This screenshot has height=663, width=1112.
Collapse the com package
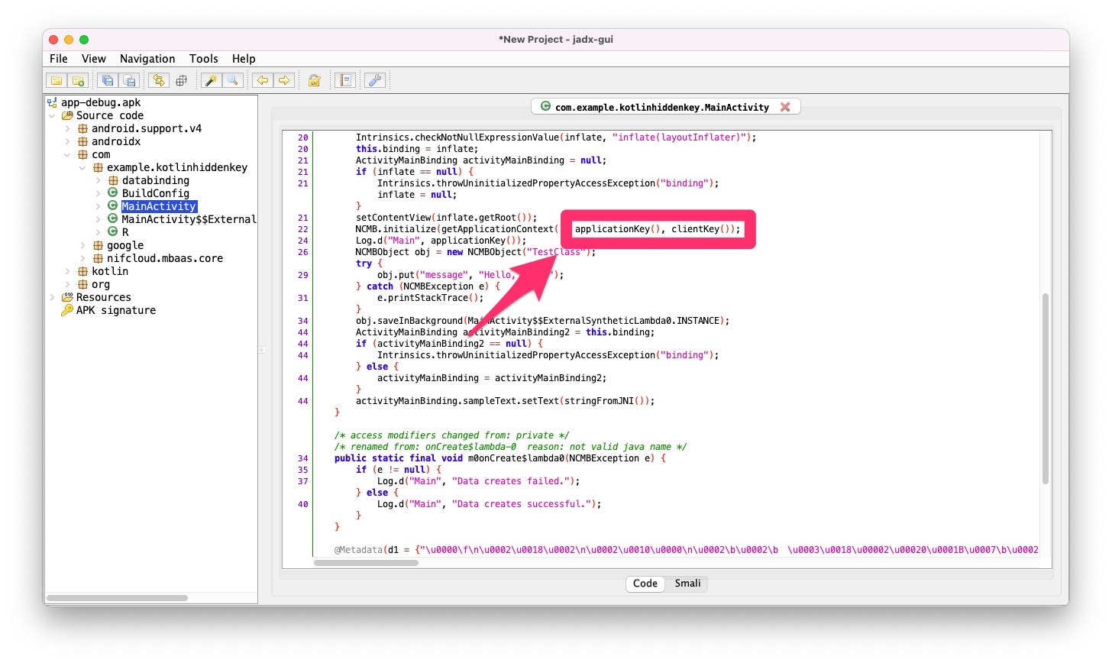[67, 155]
